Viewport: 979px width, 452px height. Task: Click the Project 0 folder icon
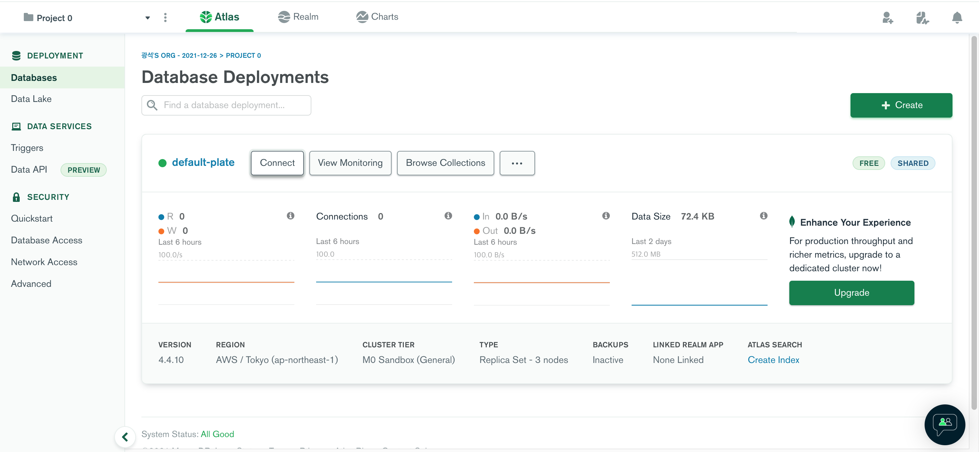[29, 17]
